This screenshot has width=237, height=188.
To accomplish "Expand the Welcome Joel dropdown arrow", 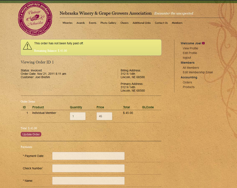I will point(203,43).
